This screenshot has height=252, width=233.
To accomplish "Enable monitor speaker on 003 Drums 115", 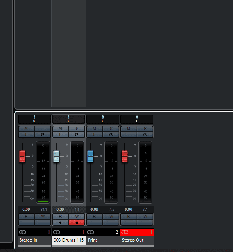I will [x=60, y=223].
